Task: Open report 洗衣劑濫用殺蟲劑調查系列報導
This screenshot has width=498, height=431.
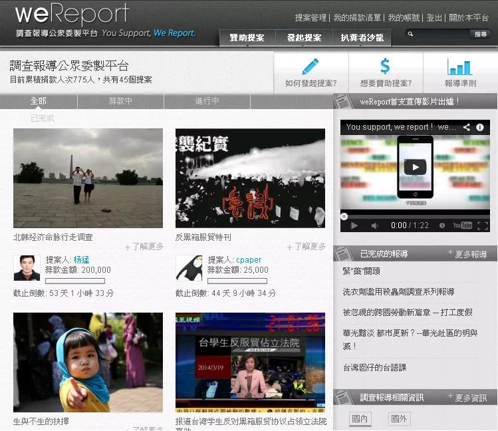Action: click(398, 292)
